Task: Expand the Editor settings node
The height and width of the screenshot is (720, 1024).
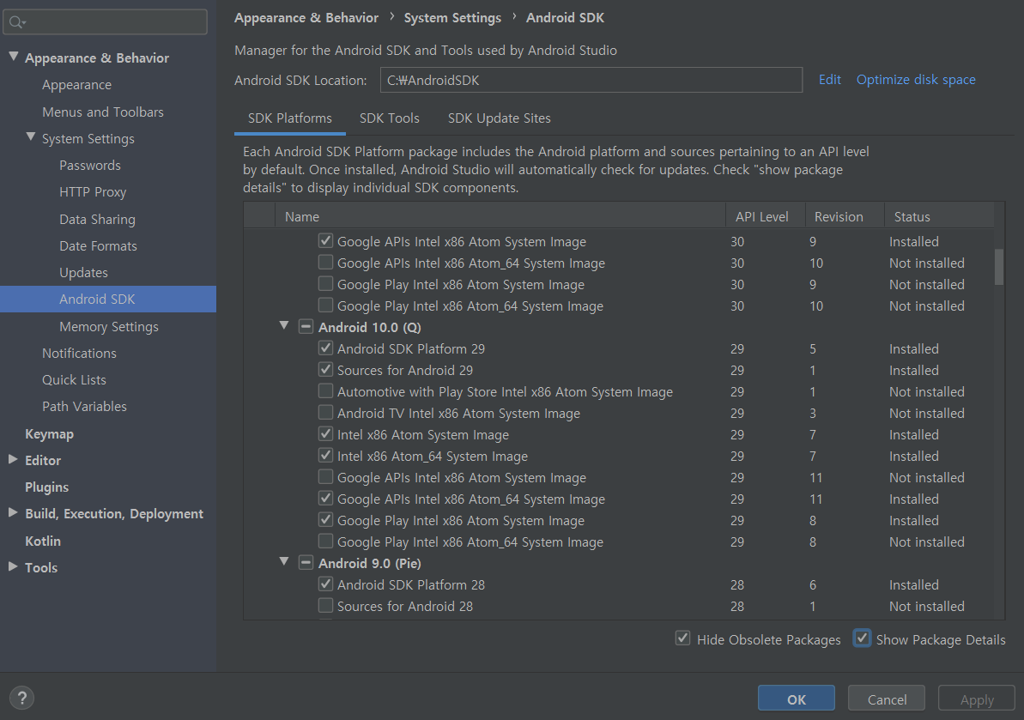Action: tap(12, 459)
